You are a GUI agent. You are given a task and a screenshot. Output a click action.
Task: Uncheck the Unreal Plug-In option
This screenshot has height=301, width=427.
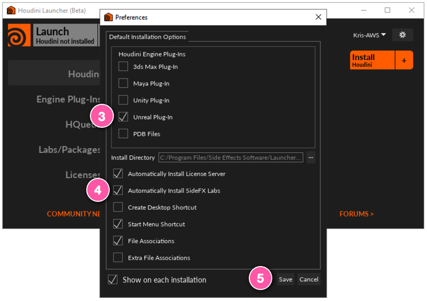click(123, 117)
